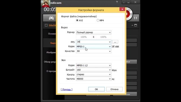Click the collapse up arrow in Bandicam
This screenshot has width=181, height=102.
[x=132, y=25]
